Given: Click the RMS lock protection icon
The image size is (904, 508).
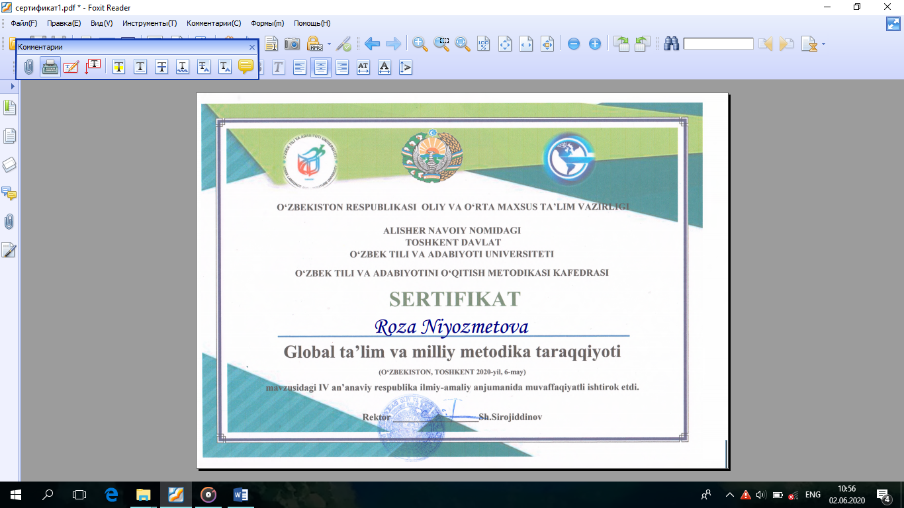Looking at the screenshot, I should click(314, 44).
